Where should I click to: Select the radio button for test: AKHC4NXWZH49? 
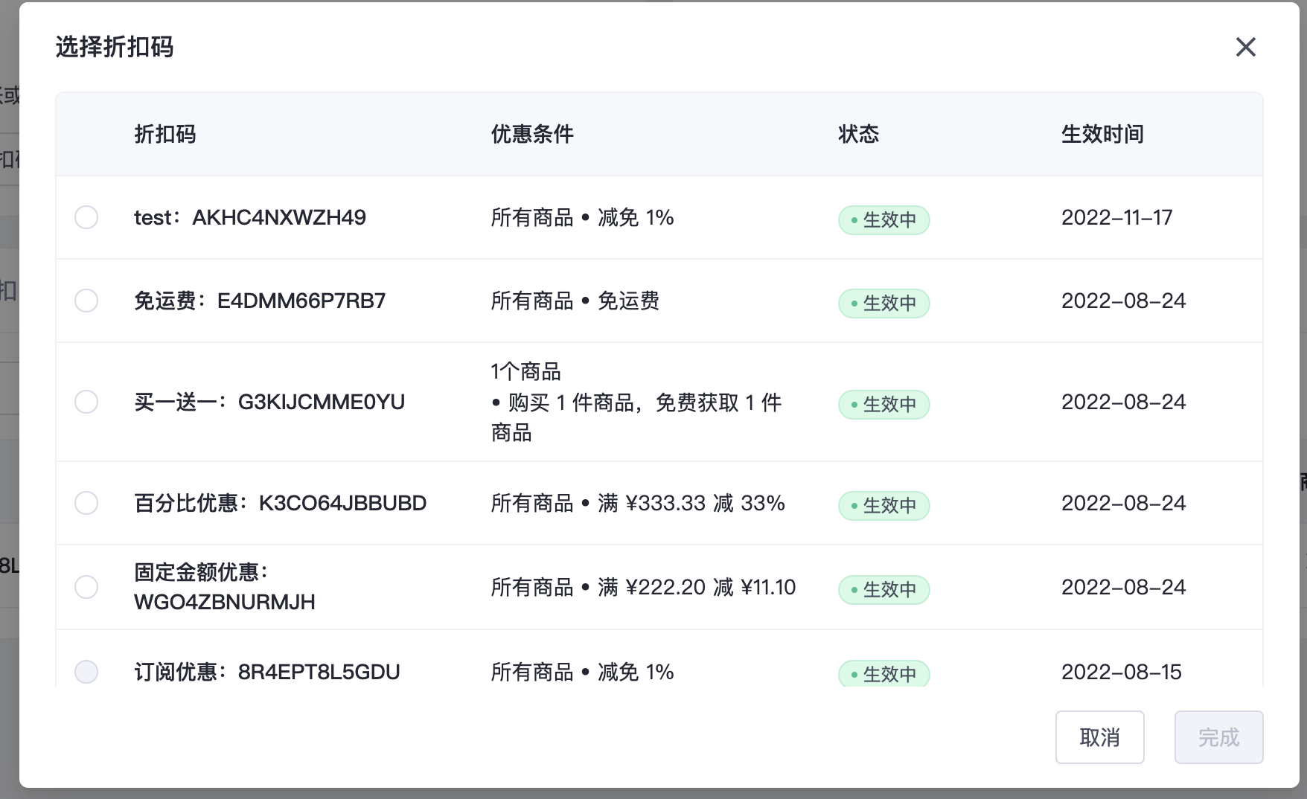pos(86,217)
